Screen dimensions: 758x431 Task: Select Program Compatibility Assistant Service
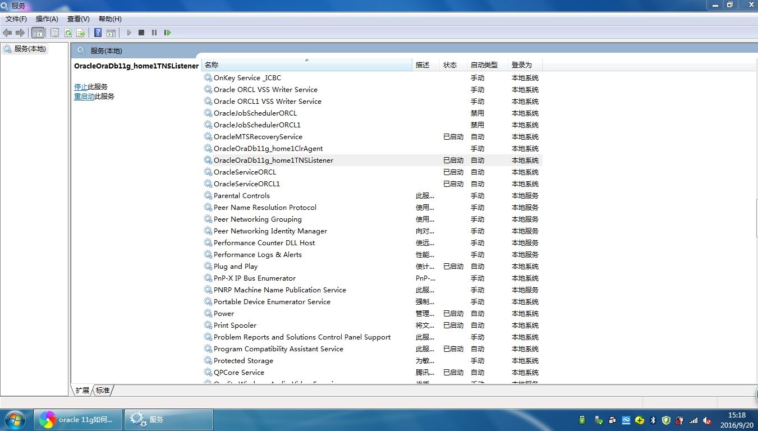click(373, 349)
